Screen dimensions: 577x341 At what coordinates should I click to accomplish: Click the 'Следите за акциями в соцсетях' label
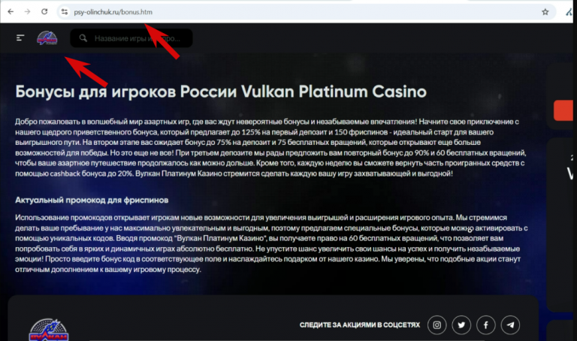(360, 324)
